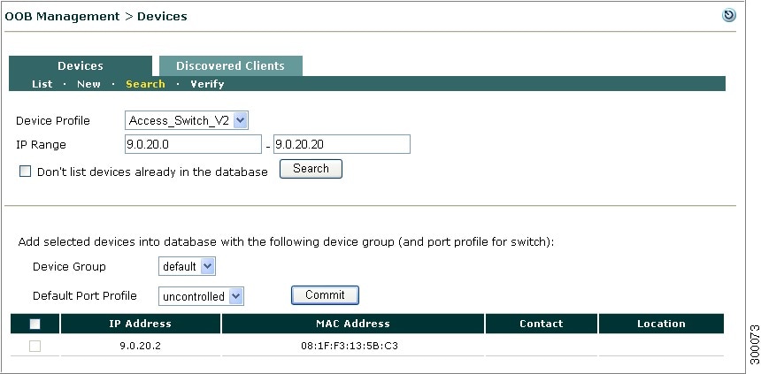Switch to the Discovered Clients tab
Screen dimensions: 761x374
coord(231,66)
